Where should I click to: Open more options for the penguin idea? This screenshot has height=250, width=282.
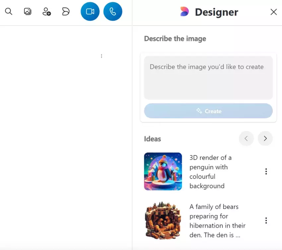pyautogui.click(x=266, y=171)
